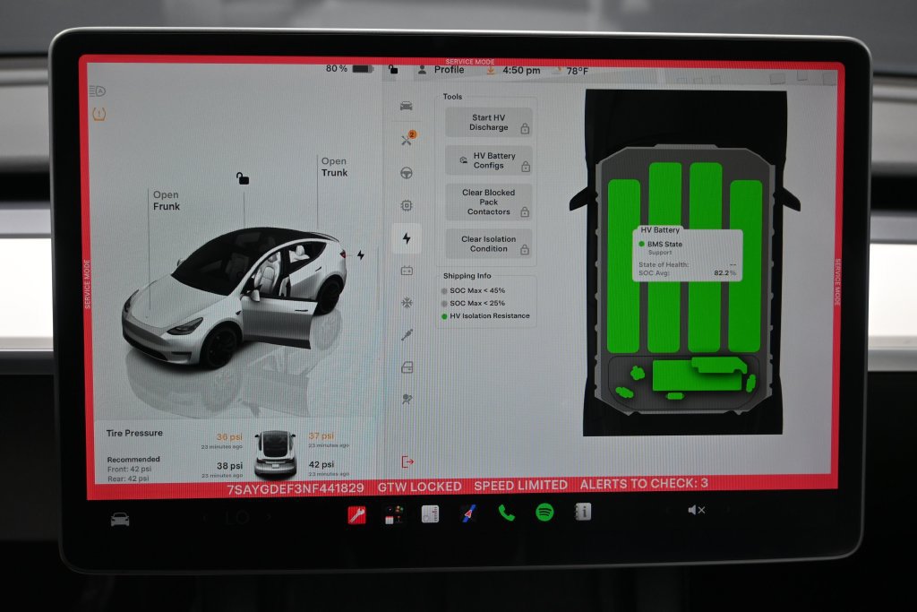Tap Open Frunk
This screenshot has width=917, height=612.
point(166,200)
